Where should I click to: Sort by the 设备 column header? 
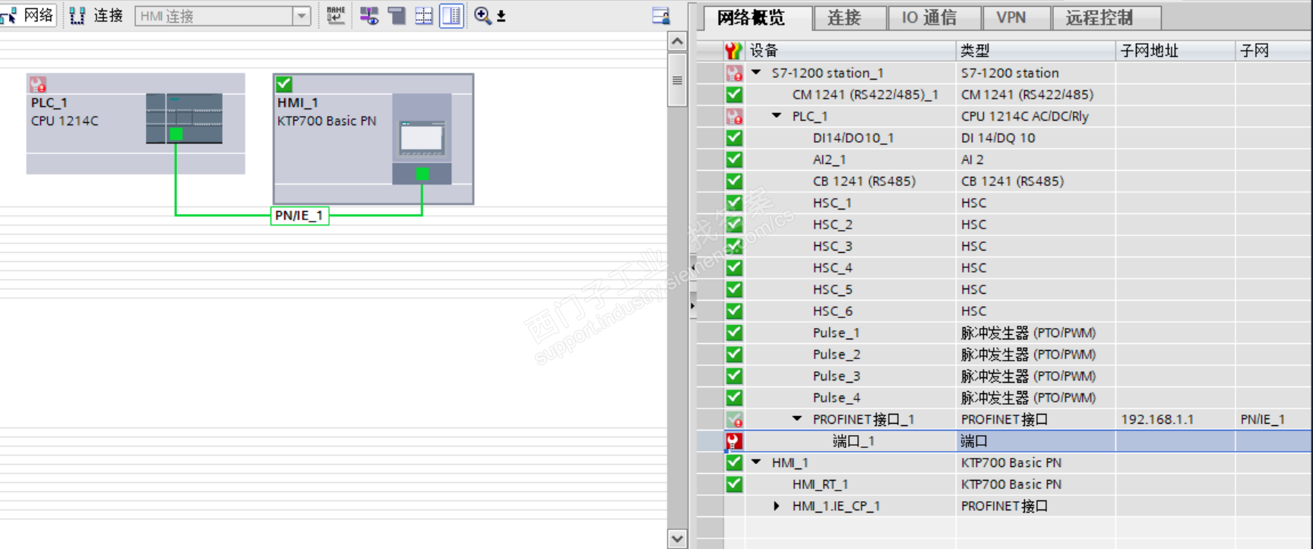coord(850,51)
